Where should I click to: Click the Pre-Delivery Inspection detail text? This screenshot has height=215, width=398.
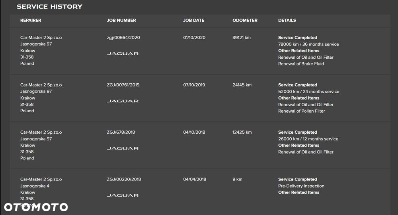[x=301, y=186]
